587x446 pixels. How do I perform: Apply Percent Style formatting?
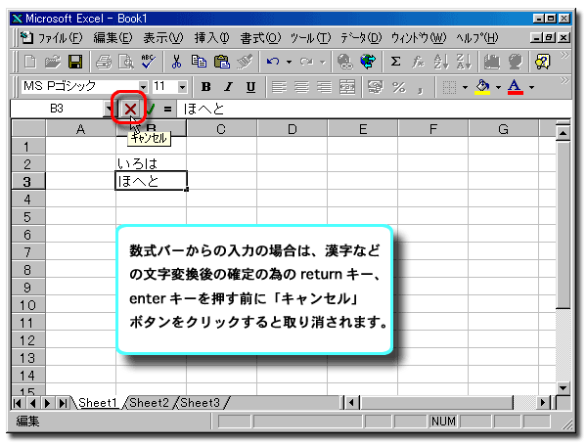pyautogui.click(x=399, y=87)
